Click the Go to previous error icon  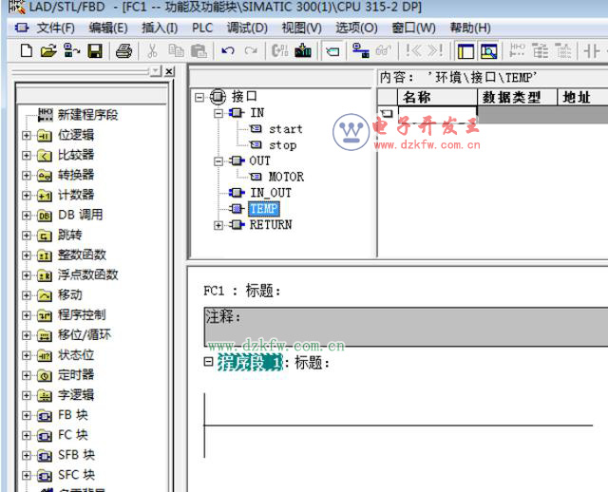click(x=413, y=50)
